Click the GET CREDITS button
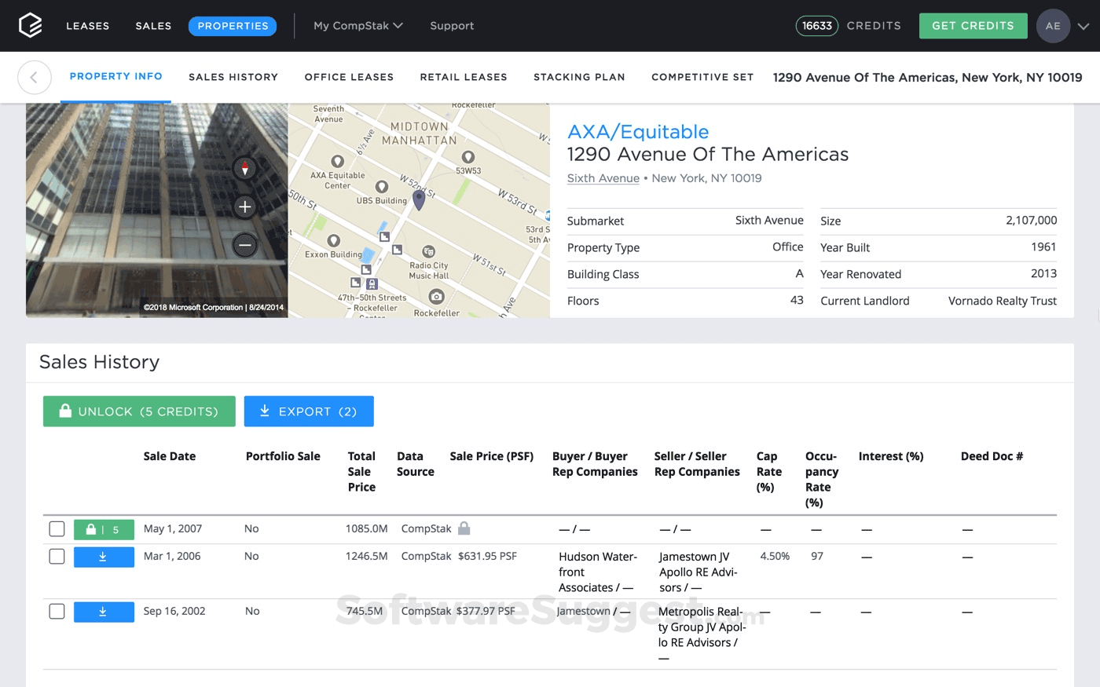The image size is (1100, 687). (x=973, y=25)
